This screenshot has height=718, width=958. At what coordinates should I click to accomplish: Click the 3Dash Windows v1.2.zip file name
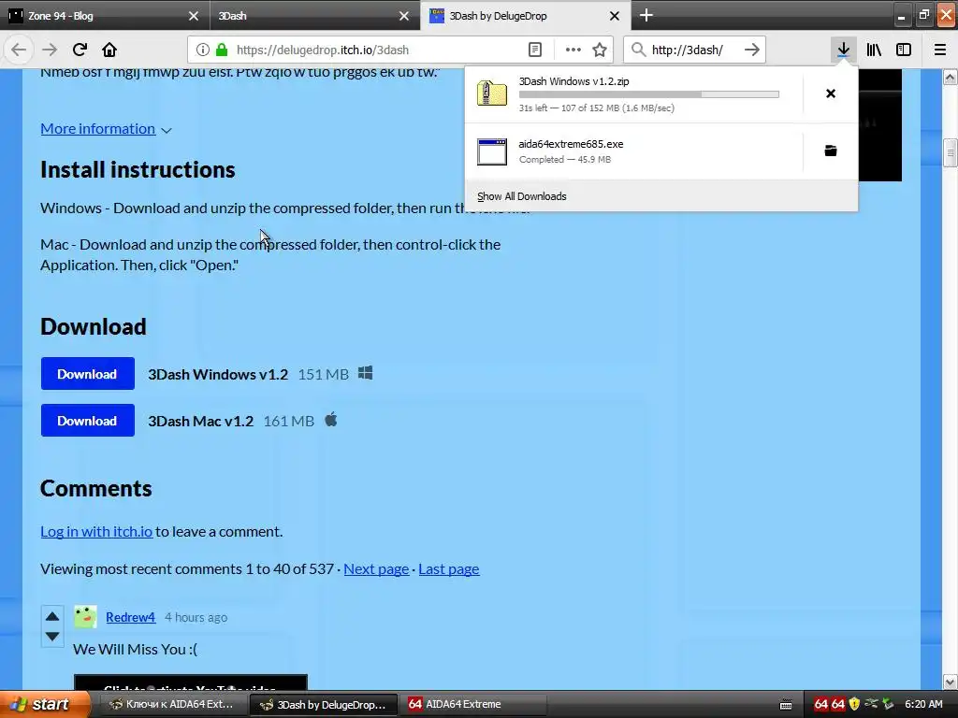[x=573, y=81]
